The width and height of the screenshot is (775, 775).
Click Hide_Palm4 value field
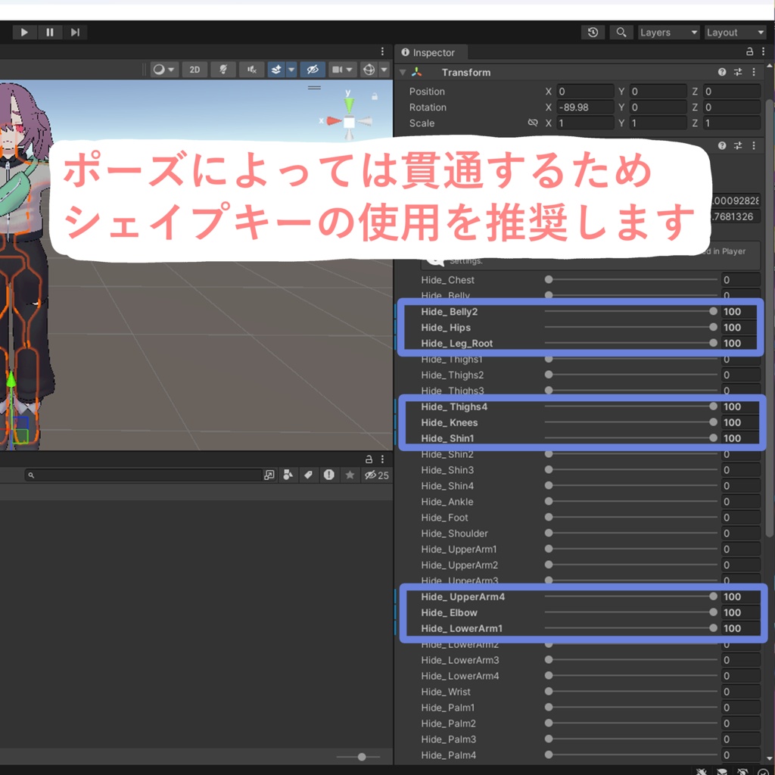point(740,755)
